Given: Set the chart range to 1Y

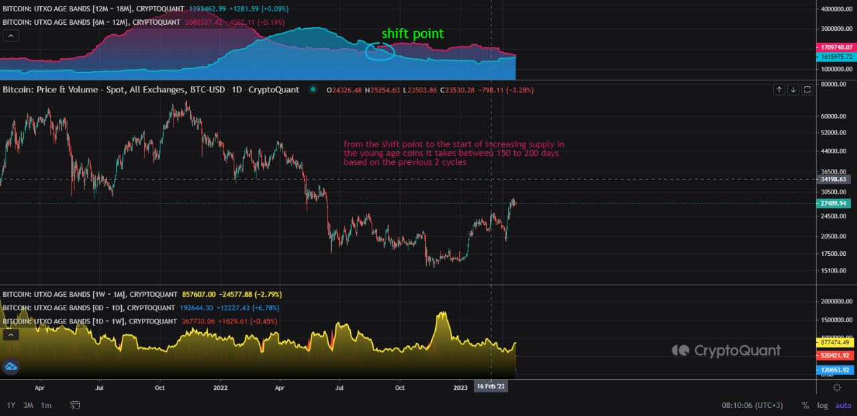Looking at the screenshot, I should point(11,405).
